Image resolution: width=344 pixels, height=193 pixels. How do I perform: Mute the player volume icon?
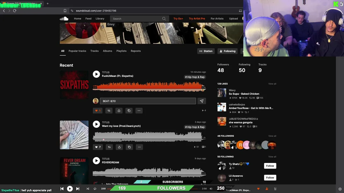point(211,189)
